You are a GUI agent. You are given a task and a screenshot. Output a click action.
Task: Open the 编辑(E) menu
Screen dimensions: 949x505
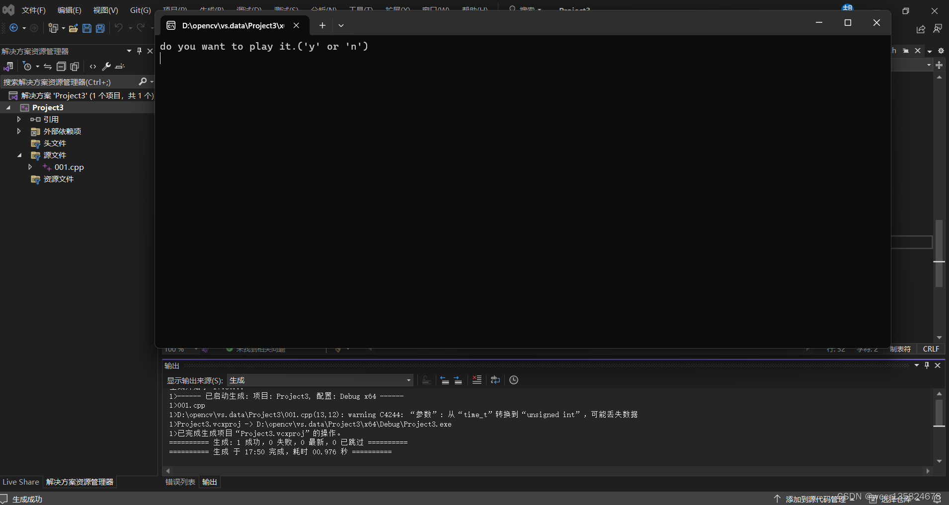coord(70,10)
